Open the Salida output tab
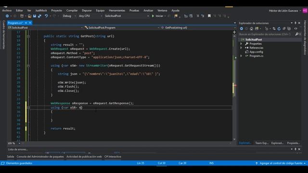 [11, 157]
